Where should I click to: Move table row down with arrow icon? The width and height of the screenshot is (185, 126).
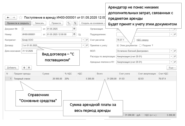pyautogui.click(x=29, y=68)
